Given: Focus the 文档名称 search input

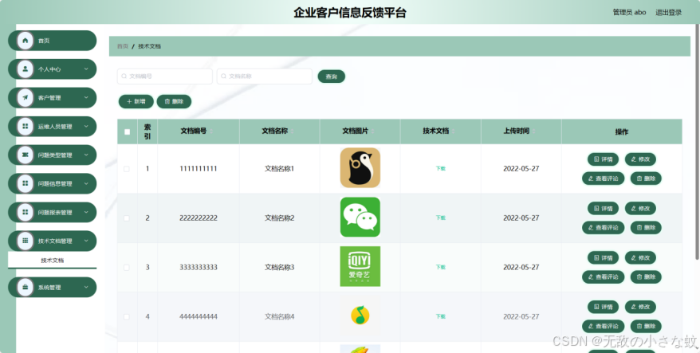Looking at the screenshot, I should [x=264, y=76].
